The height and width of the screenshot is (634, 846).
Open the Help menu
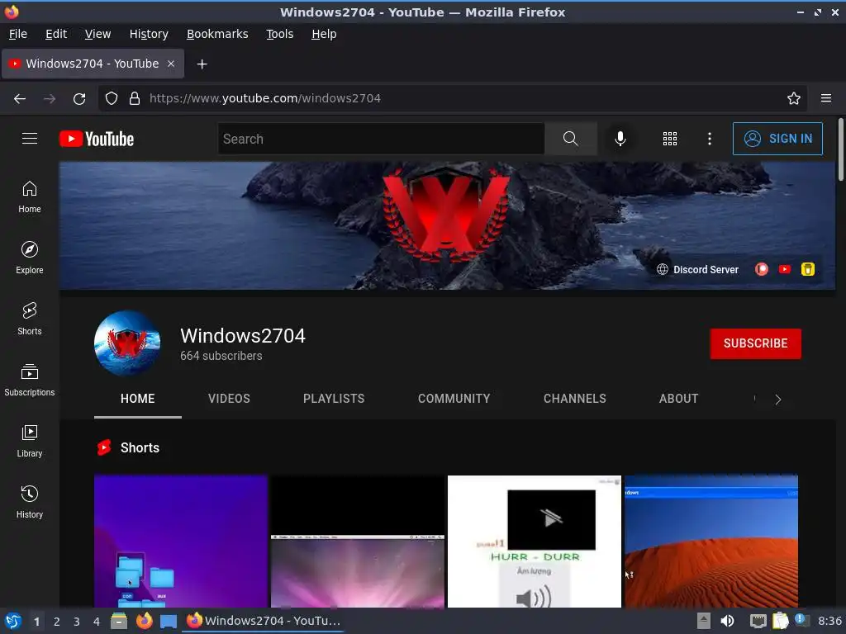pos(324,34)
